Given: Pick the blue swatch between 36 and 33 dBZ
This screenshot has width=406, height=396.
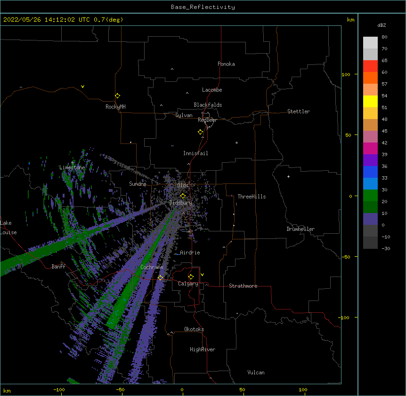Looking at the screenshot, I should (370, 172).
